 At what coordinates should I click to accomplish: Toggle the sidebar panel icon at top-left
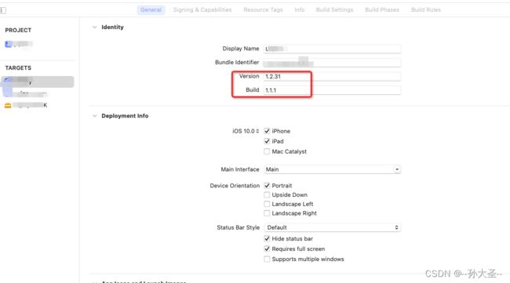coord(3,10)
